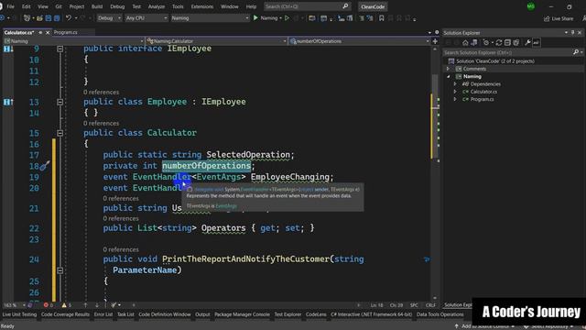Click the editor settings gear near tab bar
The height and width of the screenshot is (330, 586).
[437, 33]
